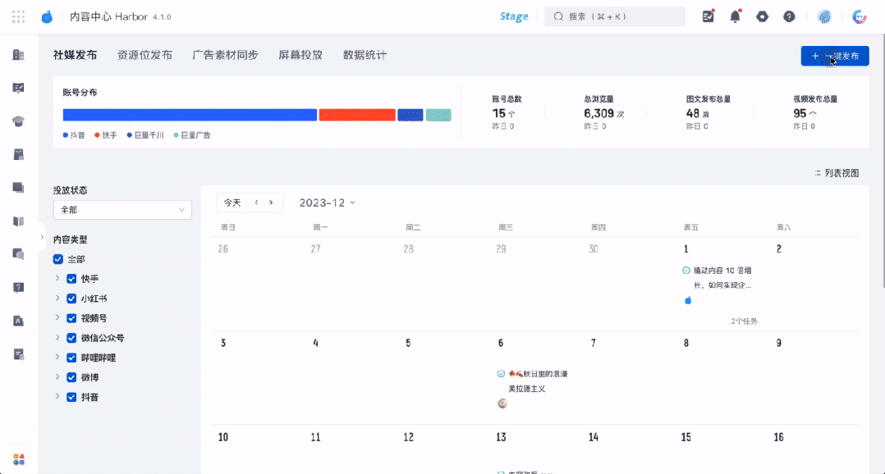The height and width of the screenshot is (474, 885).
Task: Uncheck the 全部 content type checkbox
Action: click(x=57, y=259)
